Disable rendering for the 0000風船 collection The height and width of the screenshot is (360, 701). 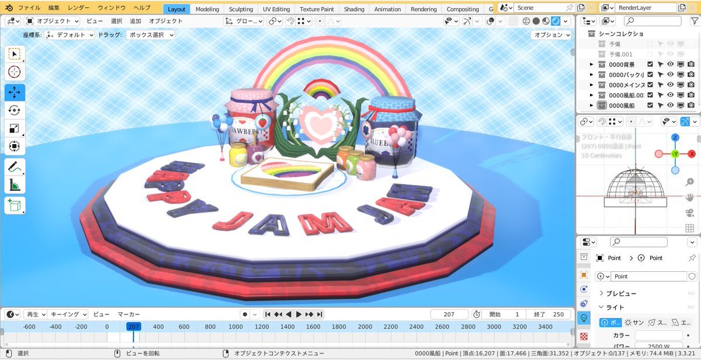coord(691,105)
